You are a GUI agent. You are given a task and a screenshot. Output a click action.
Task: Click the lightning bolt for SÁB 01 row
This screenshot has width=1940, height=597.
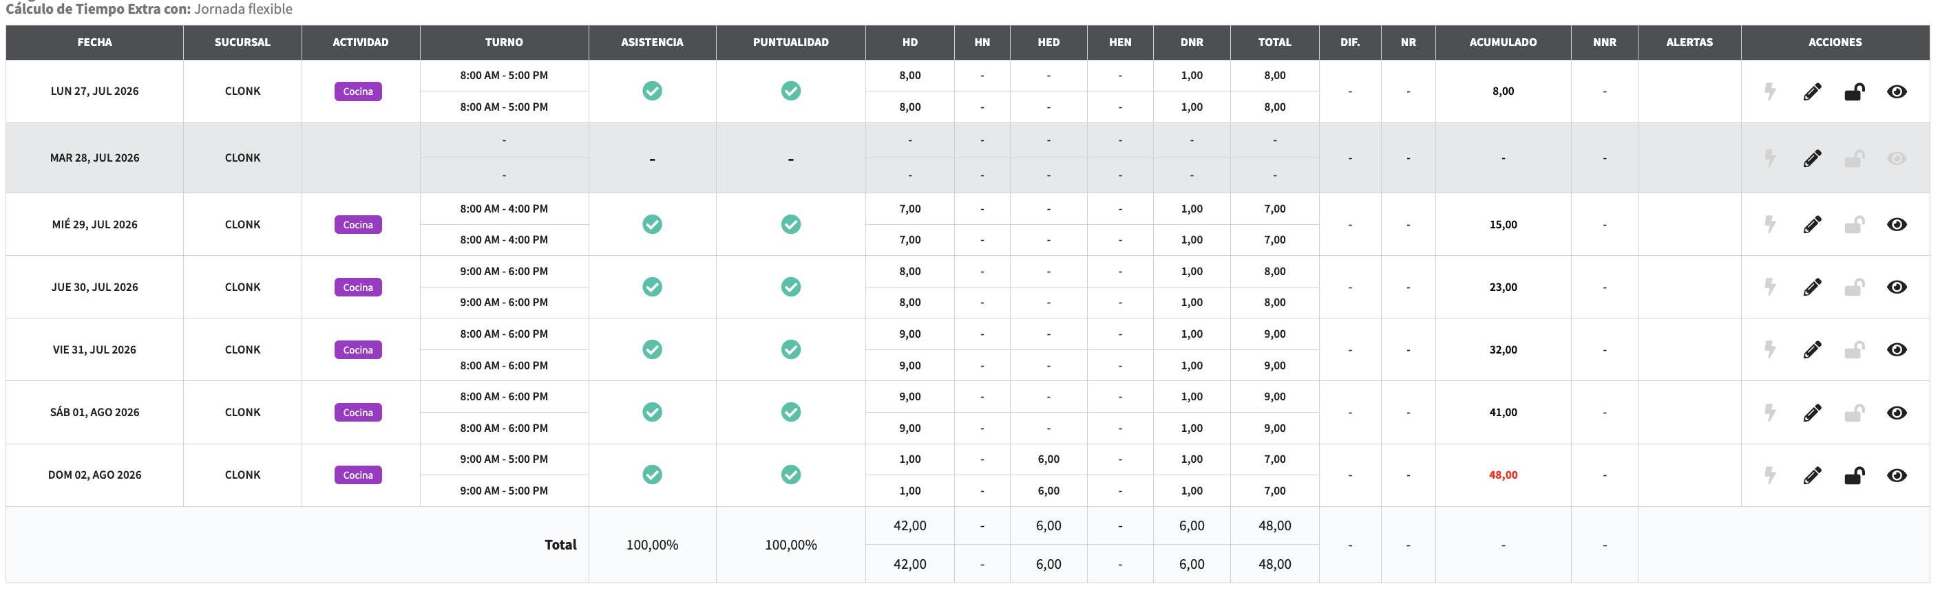pos(1770,413)
